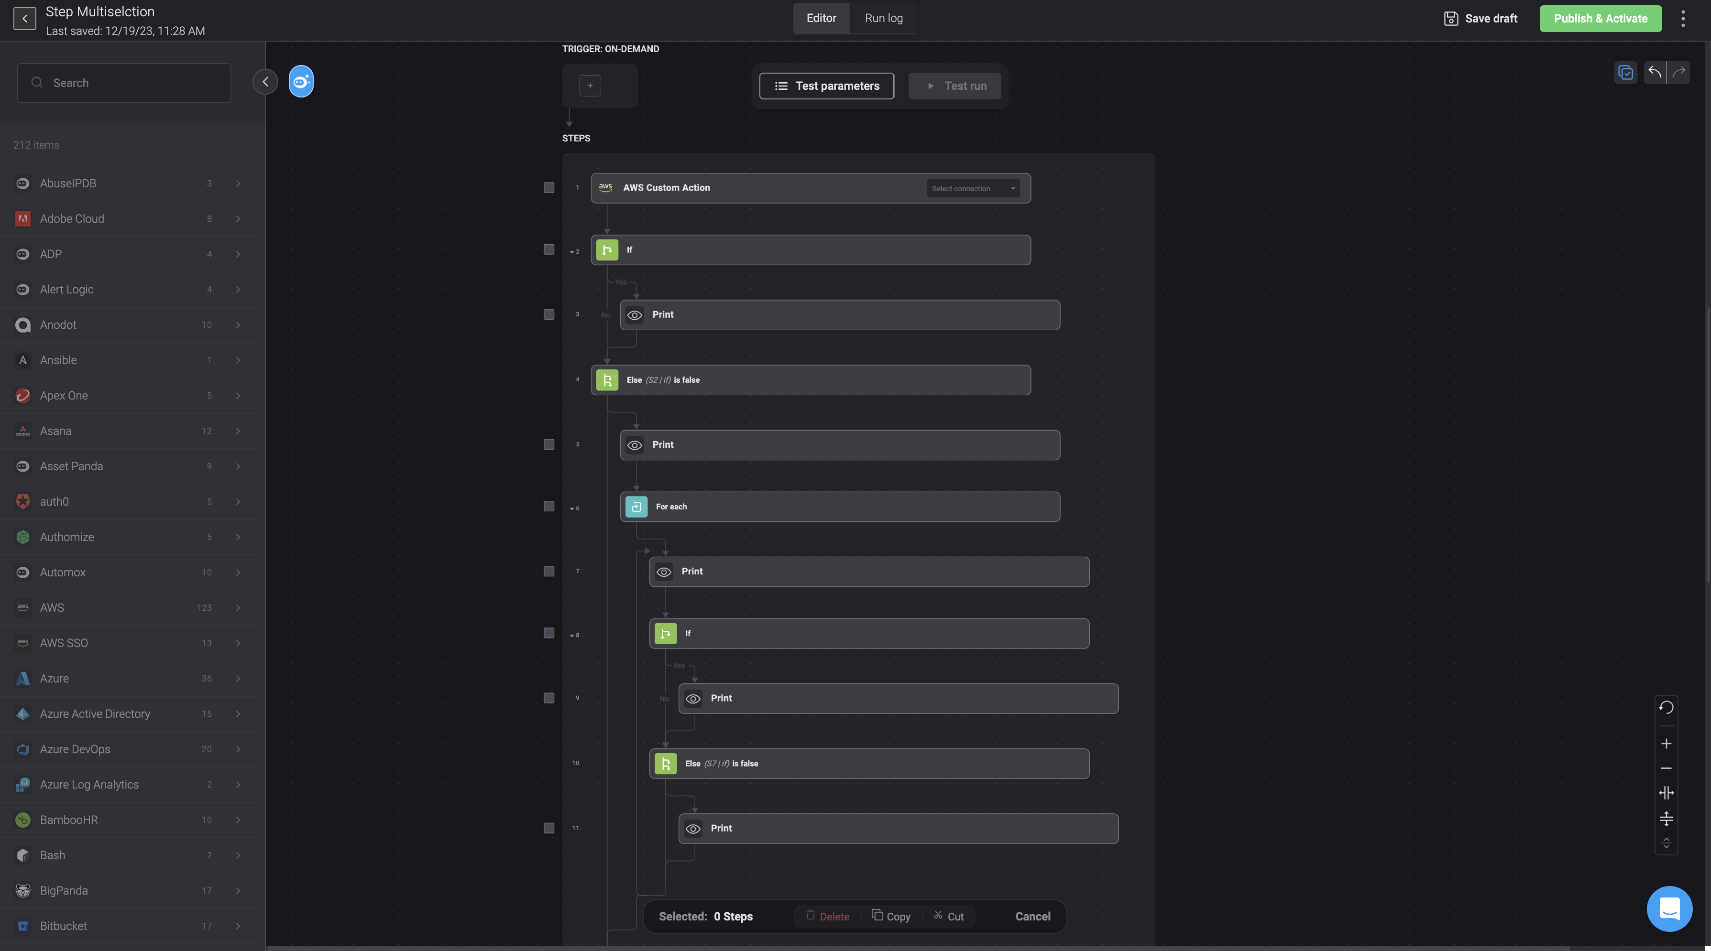
Task: Expand the Adobe Cloud integration
Action: 238,219
